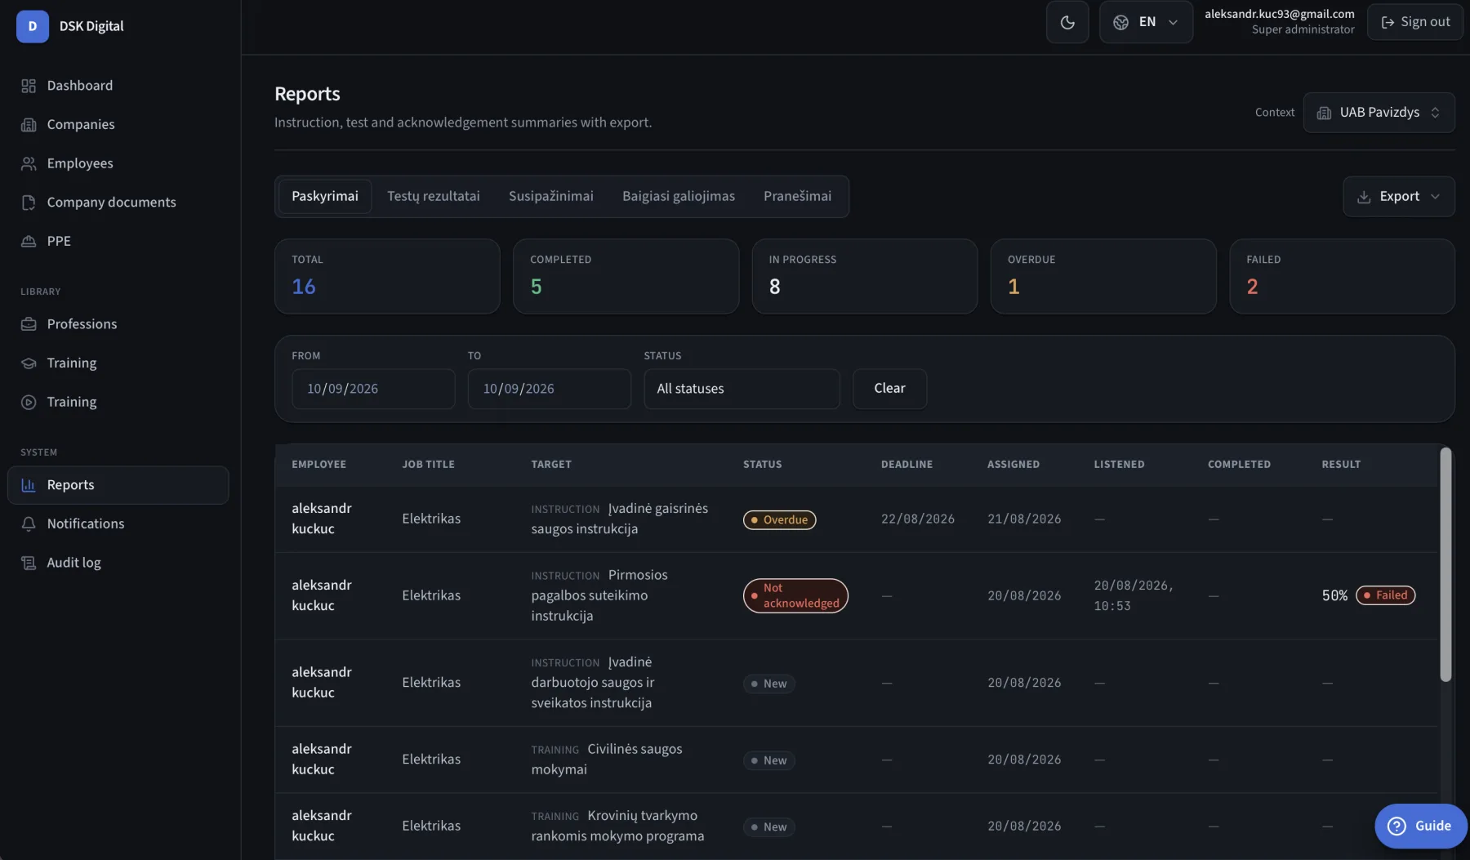Click the Clear filters button
This screenshot has width=1470, height=860.
click(x=889, y=389)
